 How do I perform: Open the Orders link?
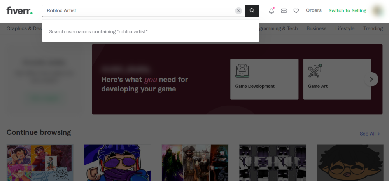pyautogui.click(x=314, y=10)
